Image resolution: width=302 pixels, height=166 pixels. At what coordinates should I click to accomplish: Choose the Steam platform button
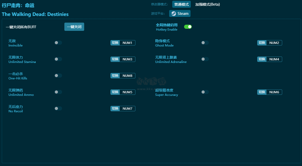point(180,14)
